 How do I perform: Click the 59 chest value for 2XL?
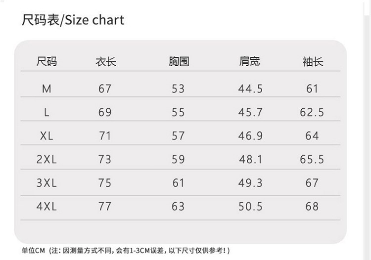point(178,159)
